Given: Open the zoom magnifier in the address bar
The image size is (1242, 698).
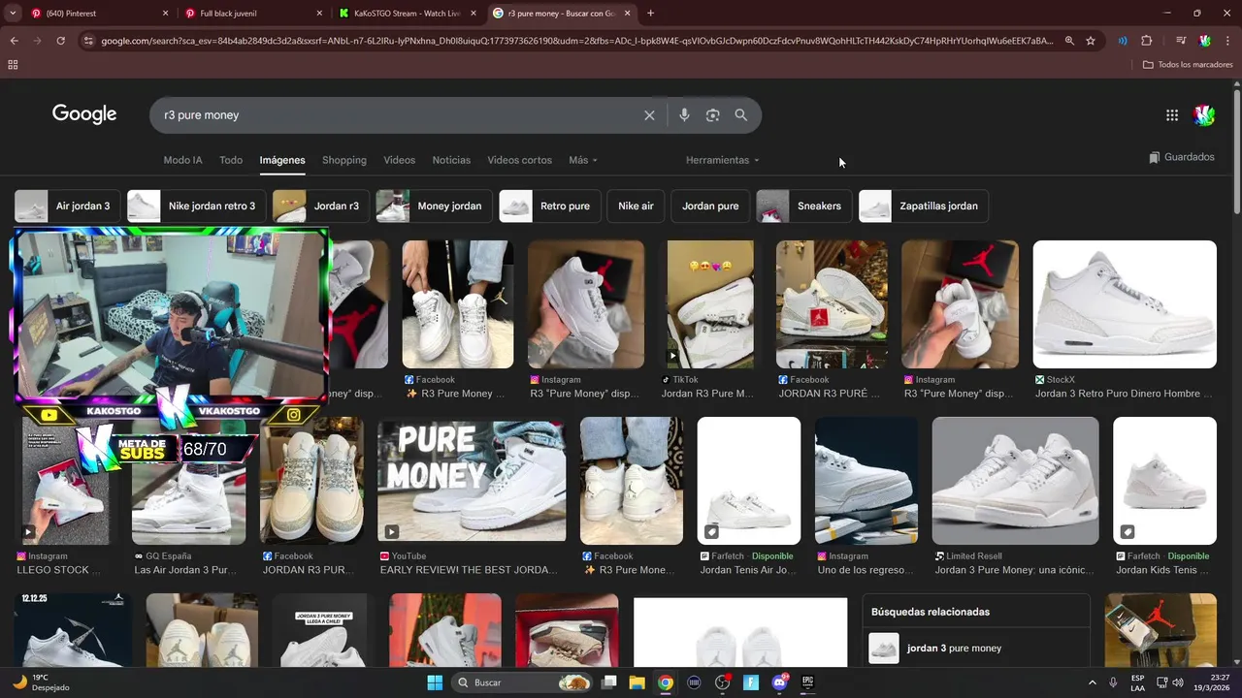Looking at the screenshot, I should pos(1069,41).
